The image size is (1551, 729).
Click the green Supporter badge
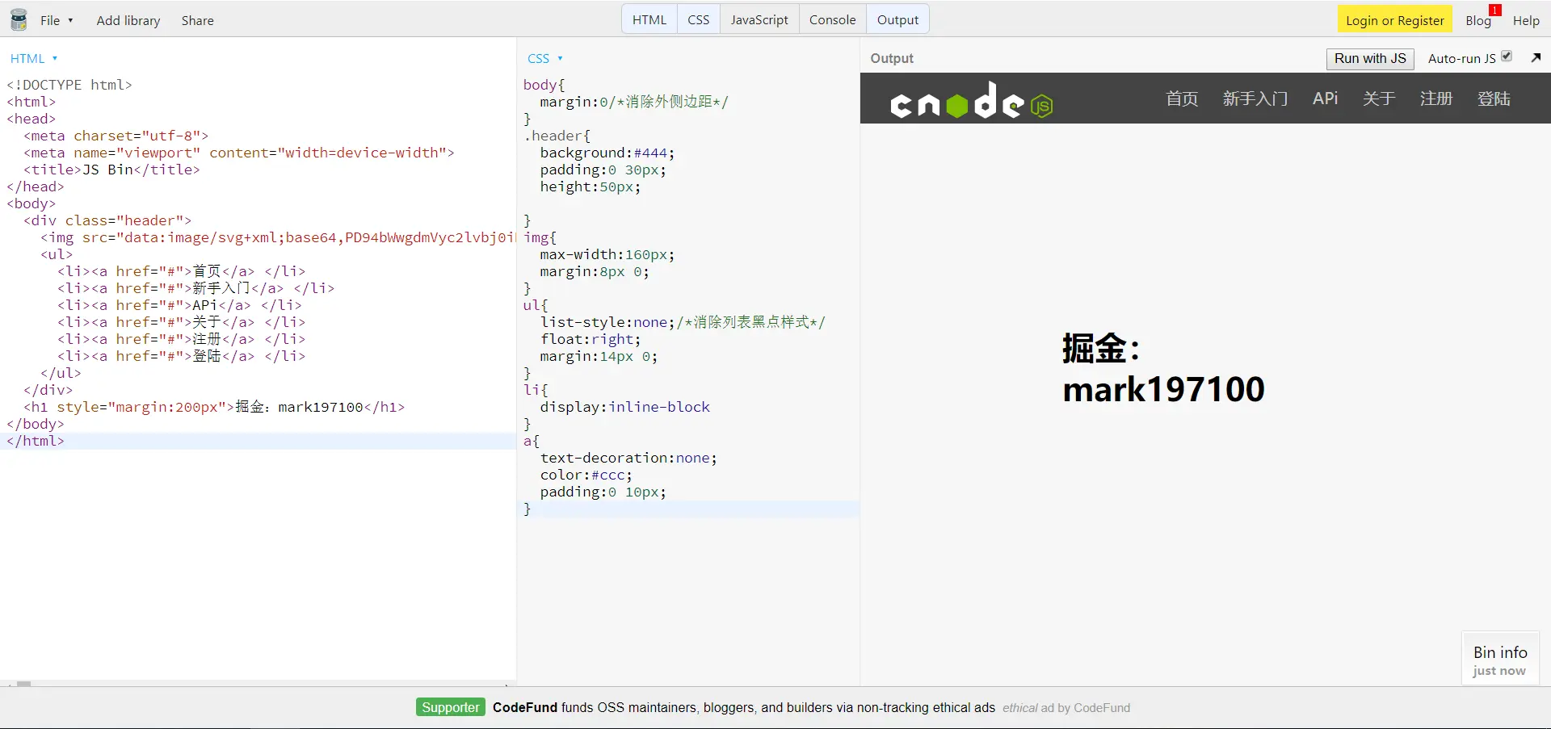451,707
